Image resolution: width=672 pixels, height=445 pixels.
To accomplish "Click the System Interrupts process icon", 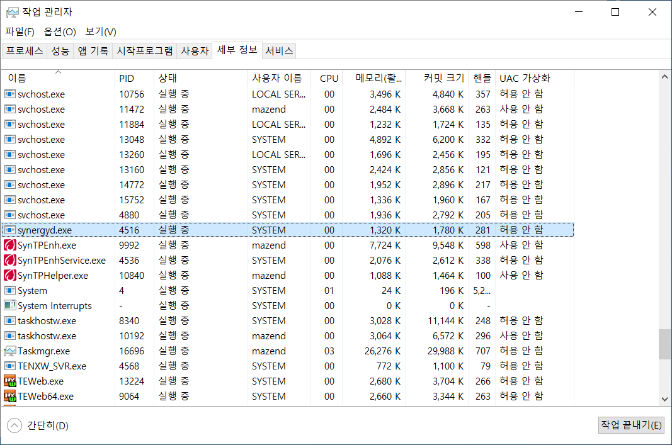I will point(10,306).
